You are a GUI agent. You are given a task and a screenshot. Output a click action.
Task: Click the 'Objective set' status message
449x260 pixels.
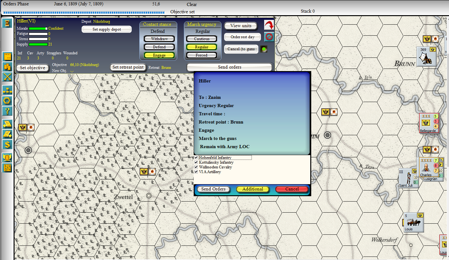pos(183,12)
